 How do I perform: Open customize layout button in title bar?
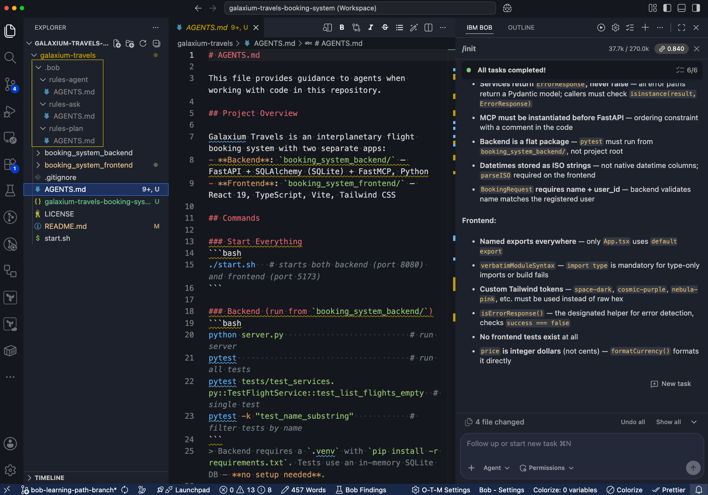click(653, 8)
